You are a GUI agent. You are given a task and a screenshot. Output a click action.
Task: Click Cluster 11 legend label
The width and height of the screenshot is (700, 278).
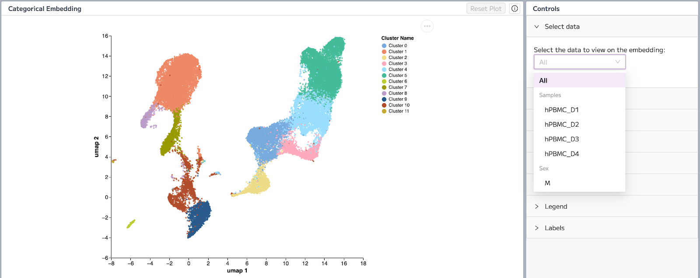click(399, 111)
